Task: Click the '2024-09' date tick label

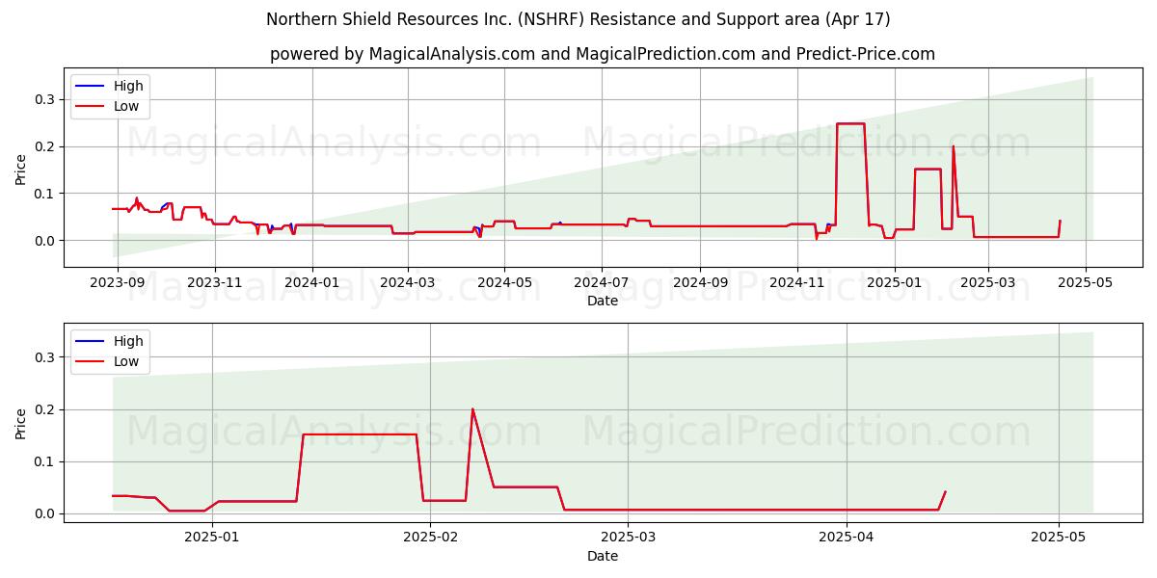Action: click(700, 284)
